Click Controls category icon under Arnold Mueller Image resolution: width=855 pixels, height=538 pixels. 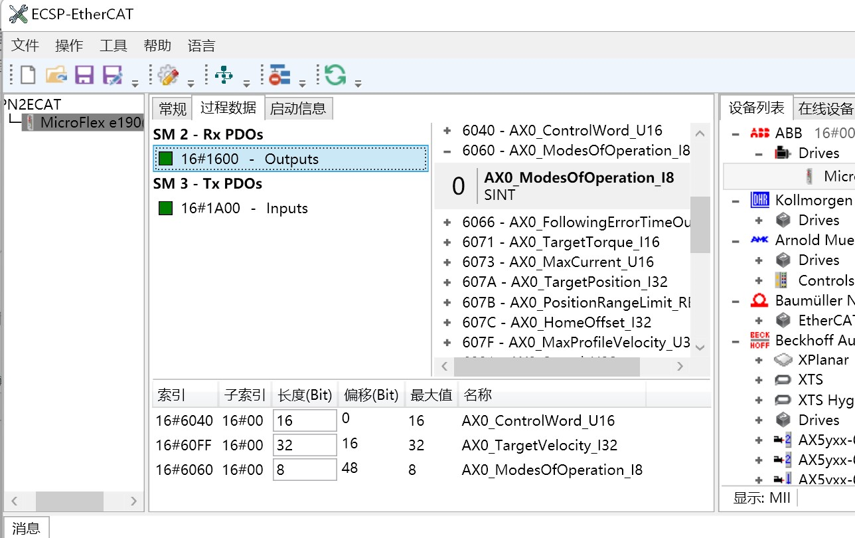tap(783, 280)
